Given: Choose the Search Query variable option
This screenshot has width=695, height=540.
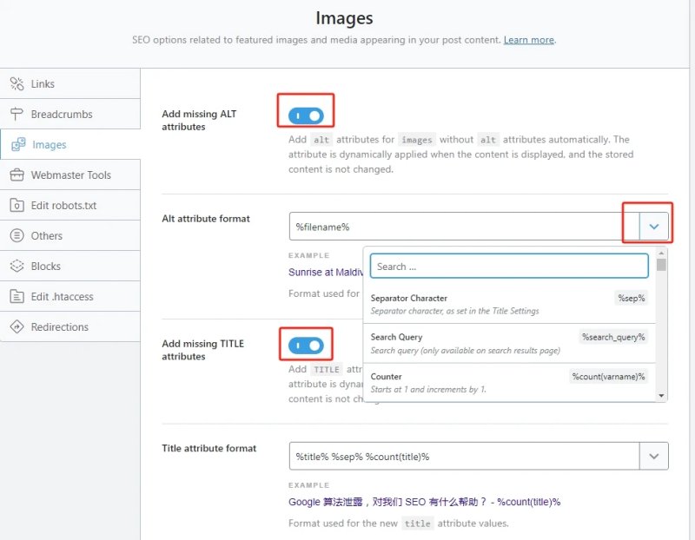Looking at the screenshot, I should tap(509, 343).
